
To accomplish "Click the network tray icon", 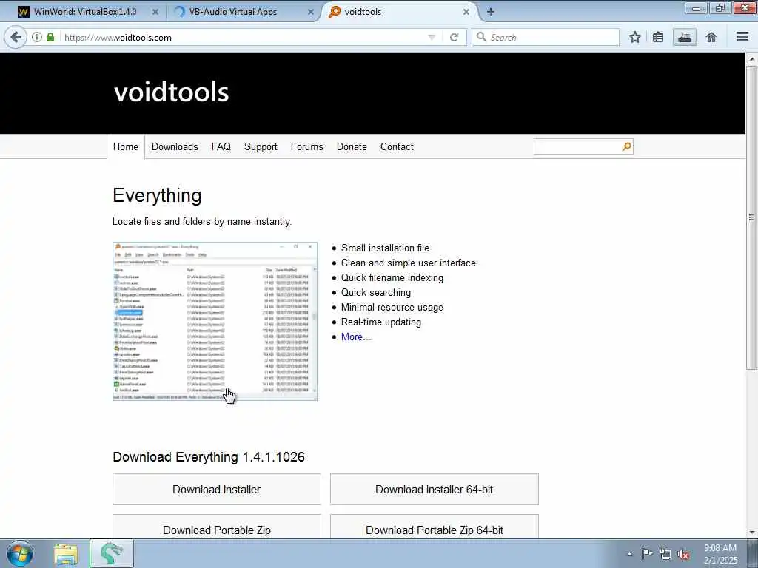I will (665, 555).
